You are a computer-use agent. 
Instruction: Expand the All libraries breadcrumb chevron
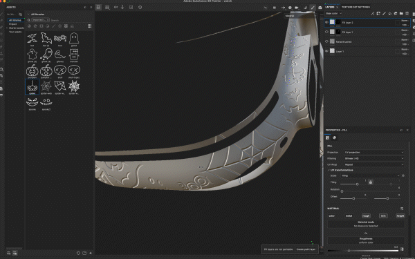click(x=28, y=15)
